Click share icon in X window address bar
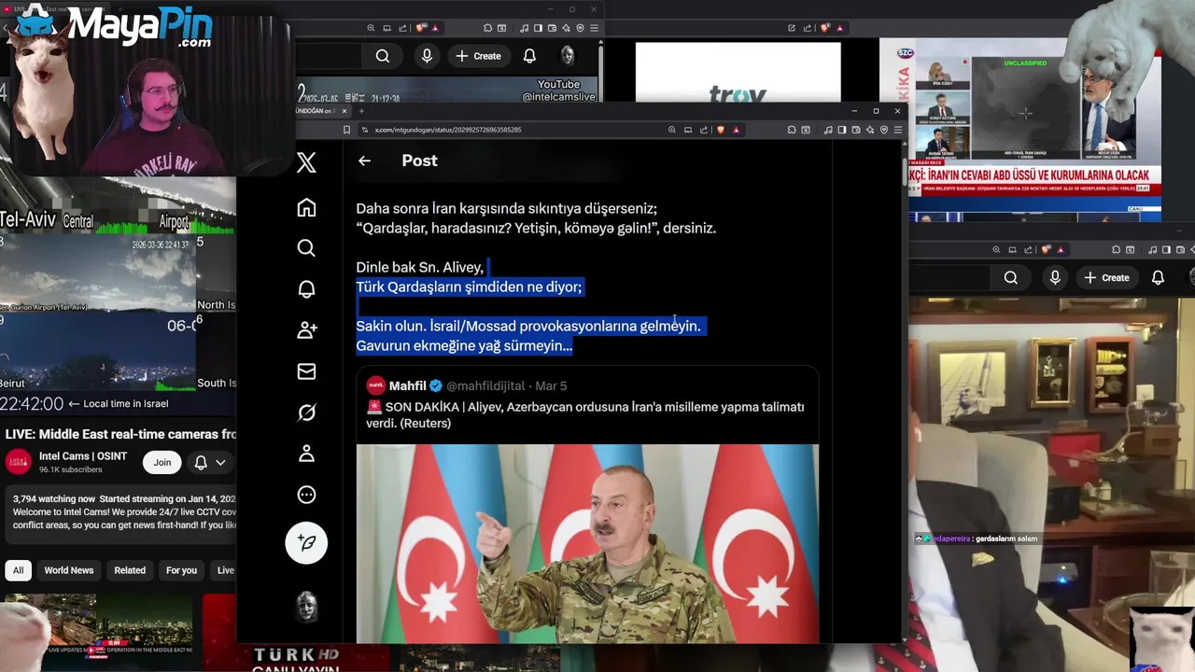1195x672 pixels. pyautogui.click(x=704, y=130)
